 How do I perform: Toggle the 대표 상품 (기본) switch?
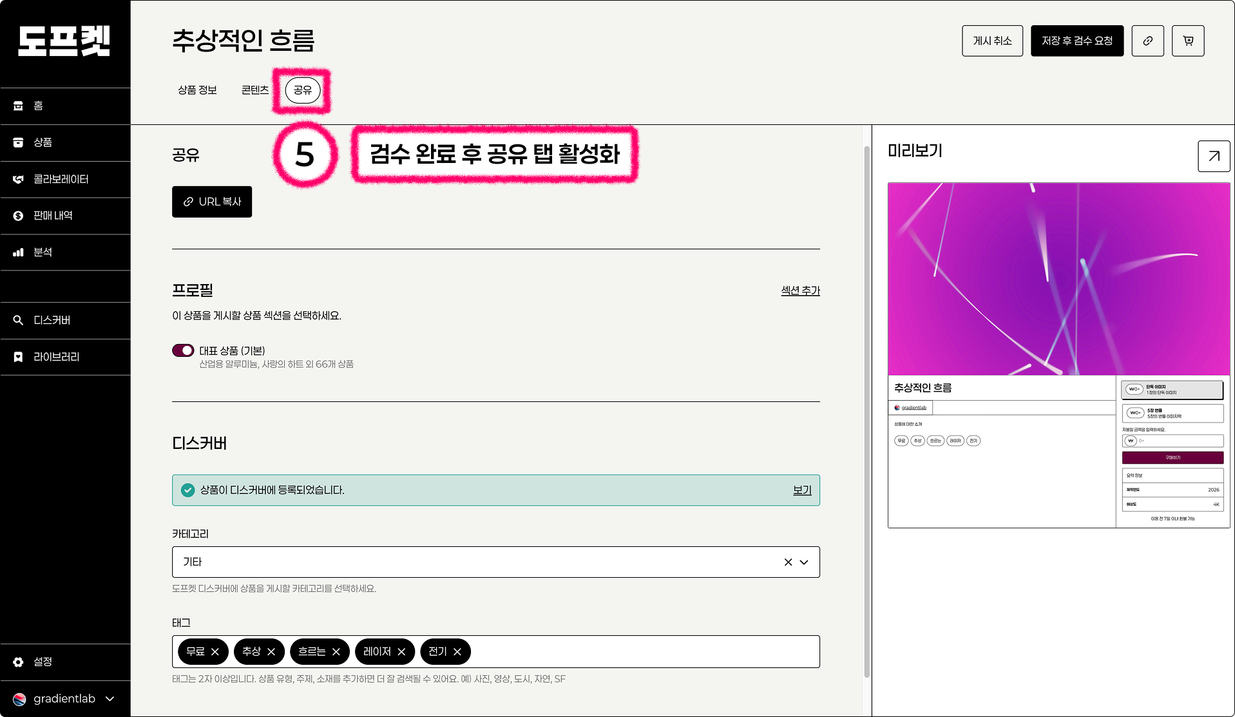point(183,350)
